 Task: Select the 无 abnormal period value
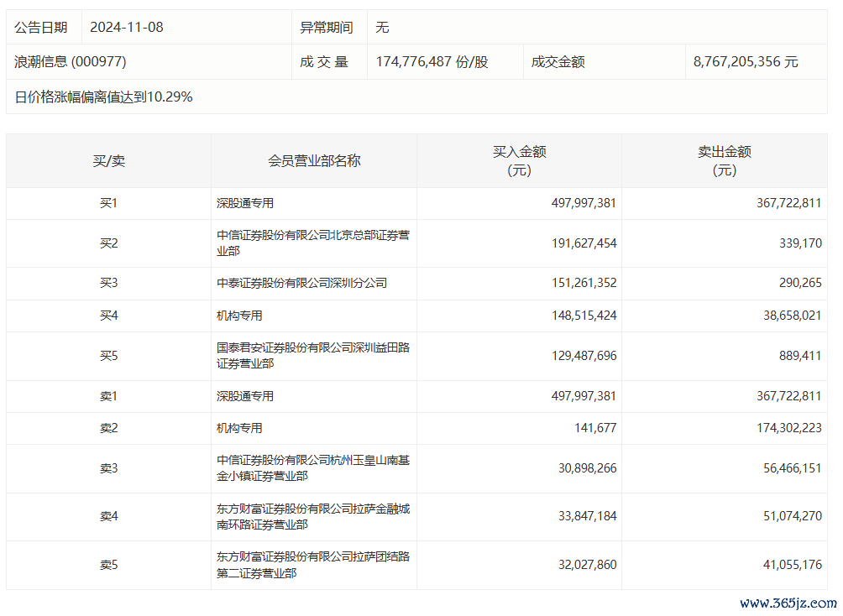(382, 28)
